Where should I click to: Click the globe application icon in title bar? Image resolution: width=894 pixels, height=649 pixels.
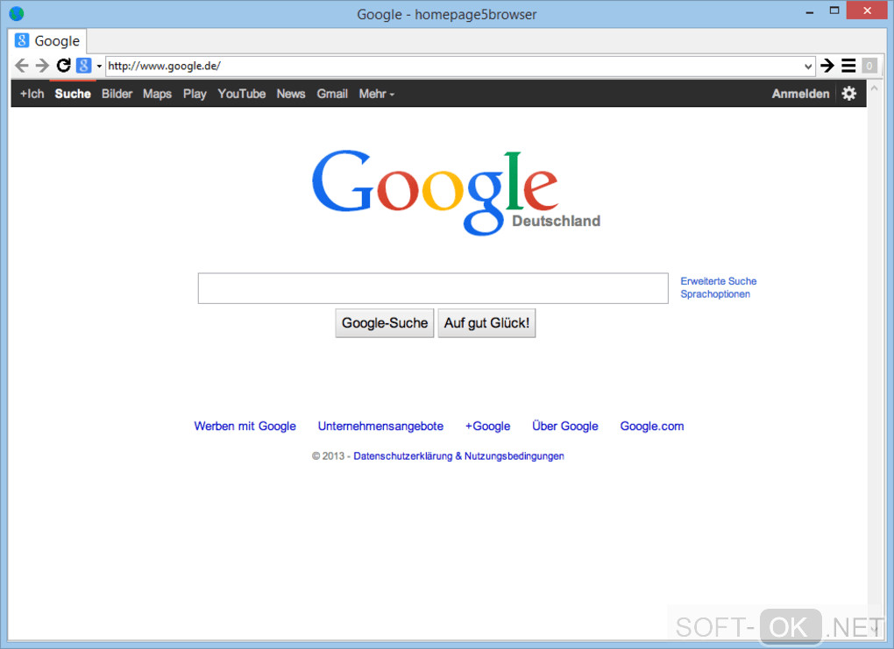coord(17,14)
